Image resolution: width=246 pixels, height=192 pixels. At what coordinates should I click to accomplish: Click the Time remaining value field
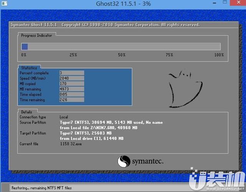point(71,100)
